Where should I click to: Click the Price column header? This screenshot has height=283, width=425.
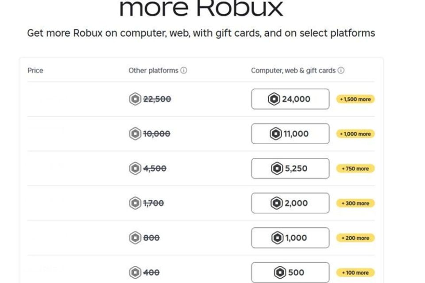tap(35, 70)
